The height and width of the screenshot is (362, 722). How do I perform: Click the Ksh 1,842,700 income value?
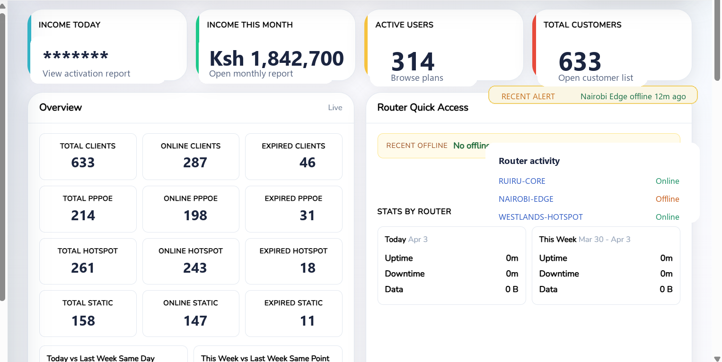pyautogui.click(x=276, y=59)
